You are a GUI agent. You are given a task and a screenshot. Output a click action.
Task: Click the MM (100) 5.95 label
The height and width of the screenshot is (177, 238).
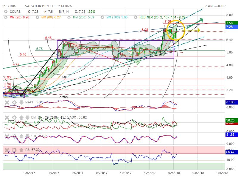117,17
